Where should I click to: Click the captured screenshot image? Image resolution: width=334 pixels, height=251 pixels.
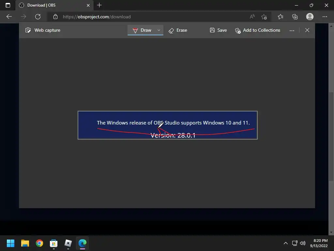(168, 125)
